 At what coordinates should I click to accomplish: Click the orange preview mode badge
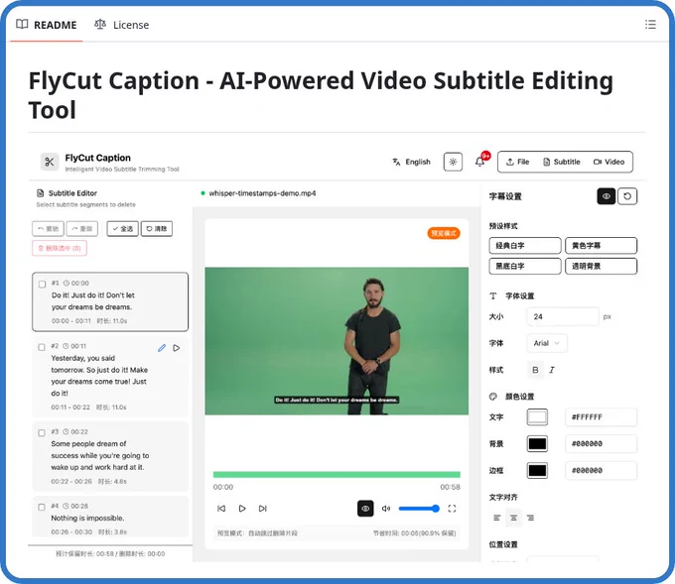click(444, 233)
